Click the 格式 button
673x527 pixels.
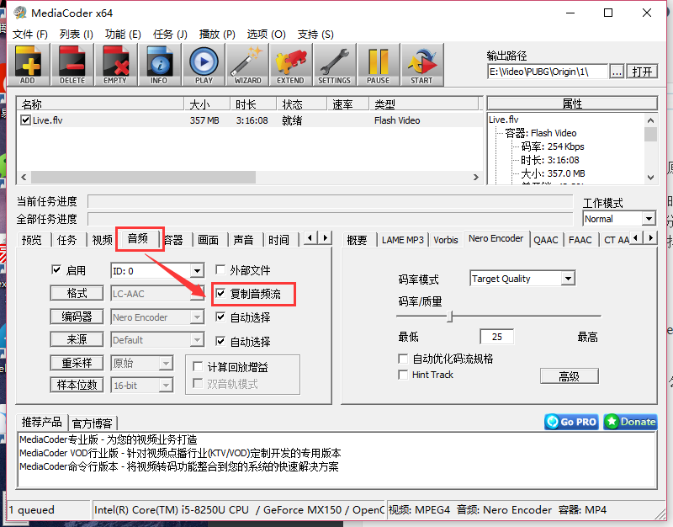click(77, 294)
